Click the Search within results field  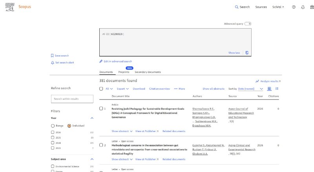click(72, 99)
